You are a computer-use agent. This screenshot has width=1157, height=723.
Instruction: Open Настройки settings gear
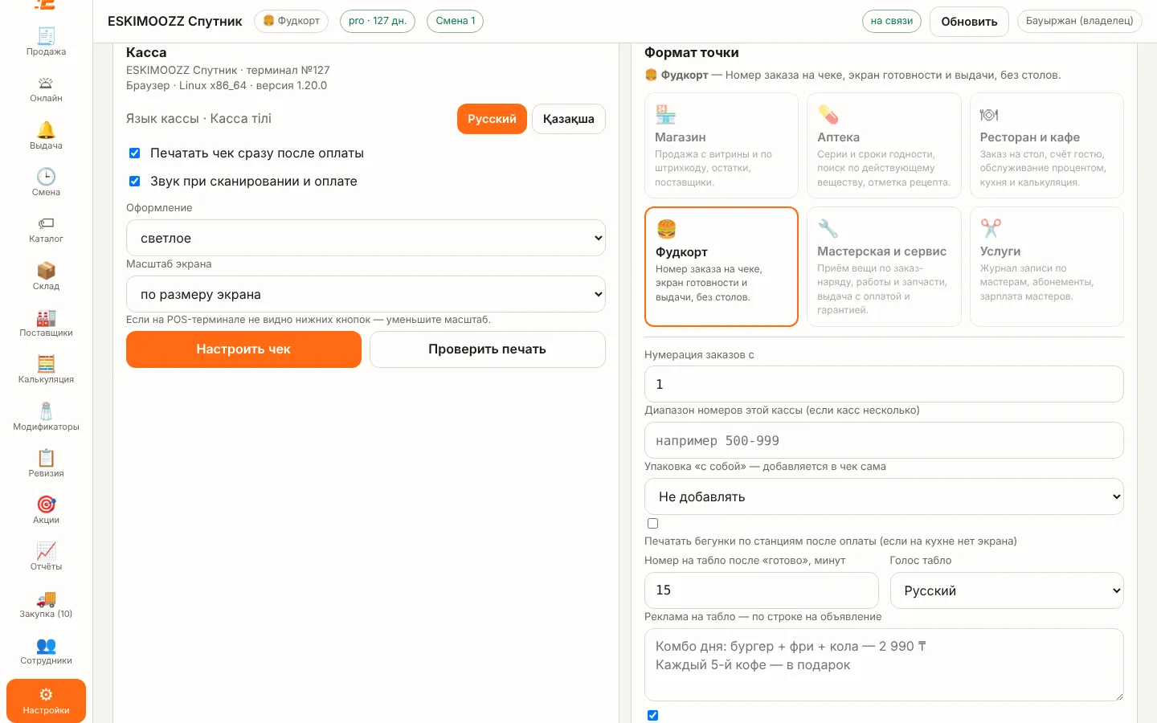pos(46,701)
